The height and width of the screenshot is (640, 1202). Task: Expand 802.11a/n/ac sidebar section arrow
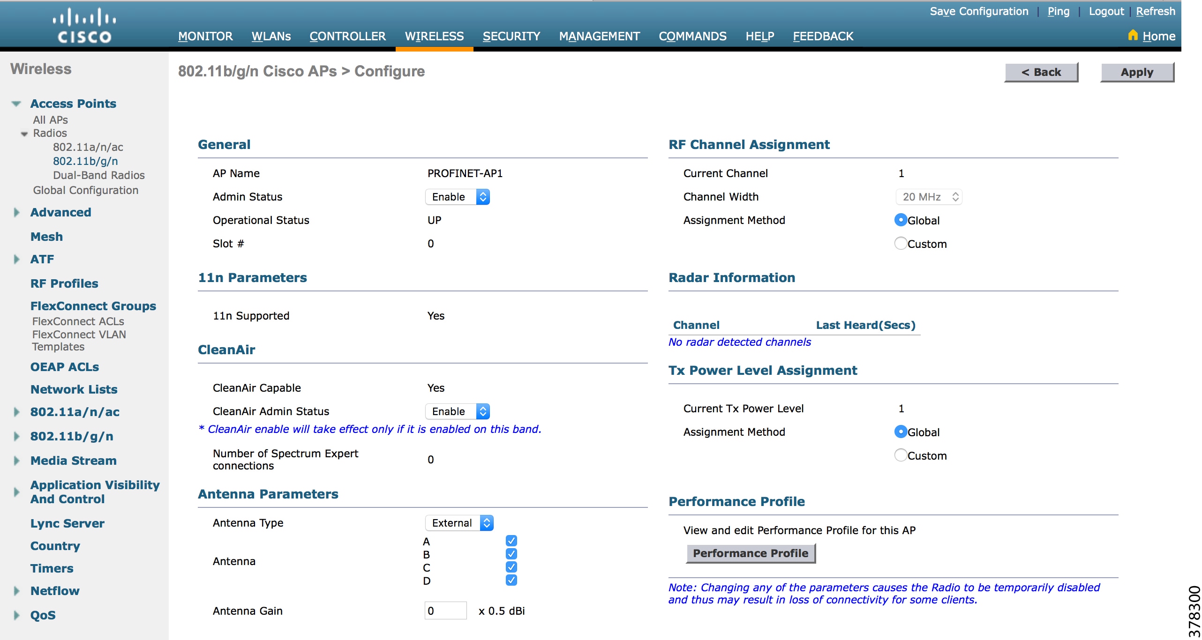coord(17,412)
